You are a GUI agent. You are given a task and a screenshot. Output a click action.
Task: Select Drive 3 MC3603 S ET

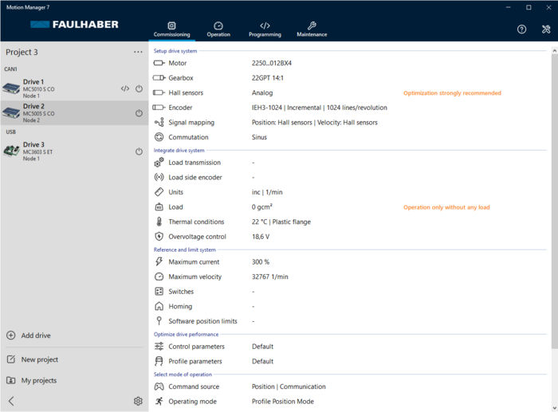(x=74, y=151)
